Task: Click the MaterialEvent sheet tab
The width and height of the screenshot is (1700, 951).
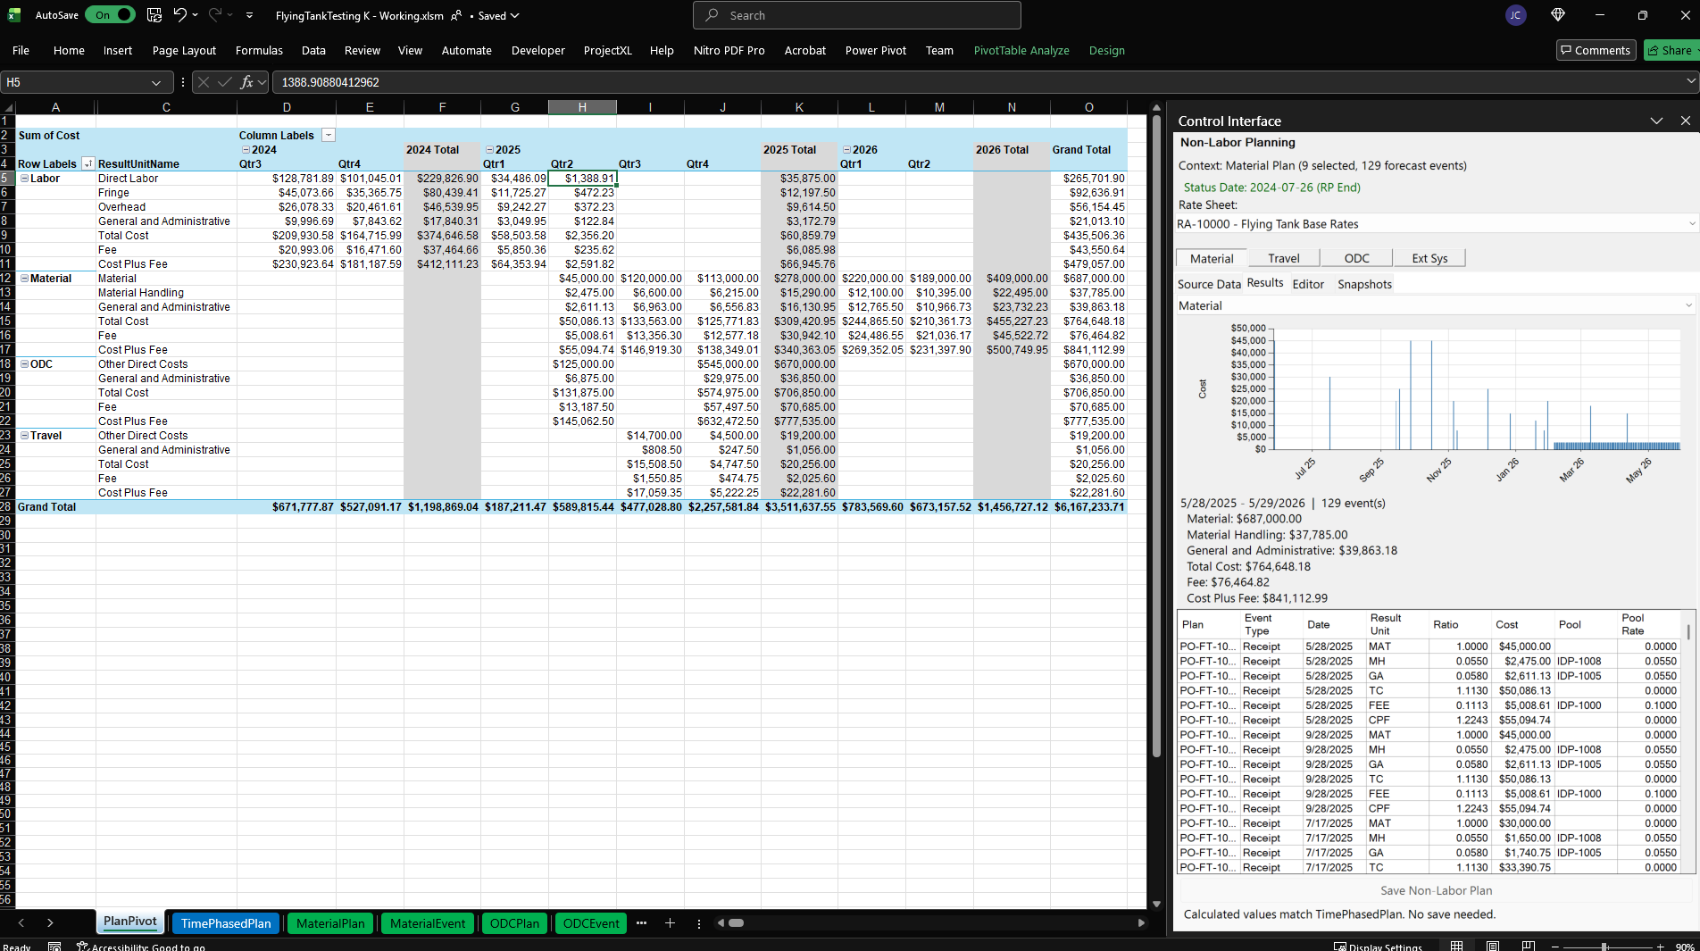Action: tap(427, 923)
